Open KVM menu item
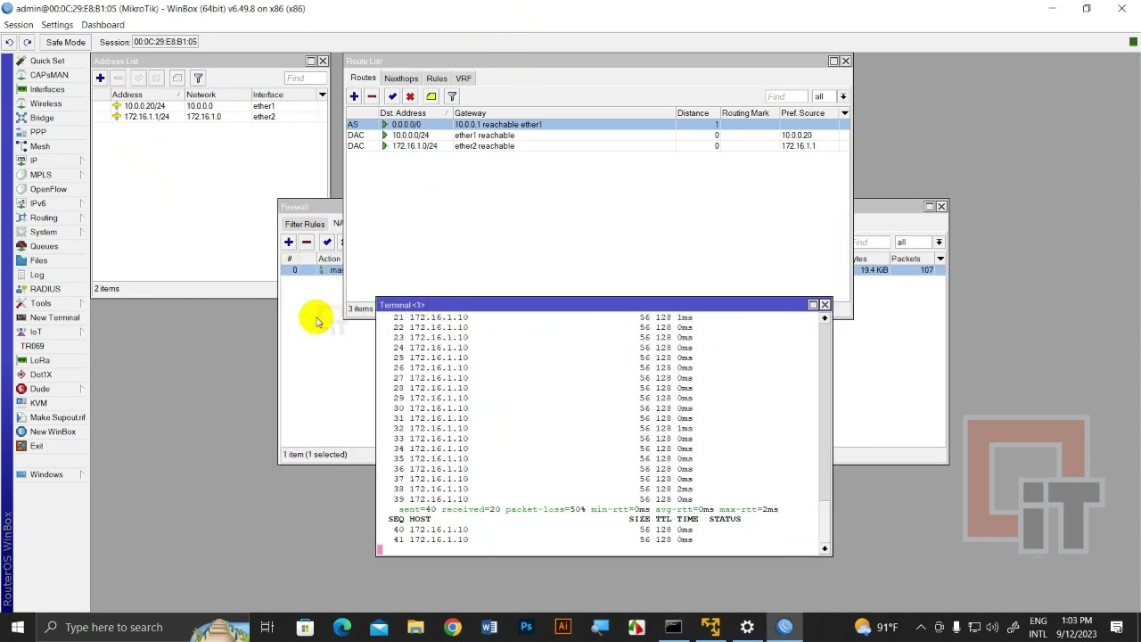1141x642 pixels. pos(38,403)
